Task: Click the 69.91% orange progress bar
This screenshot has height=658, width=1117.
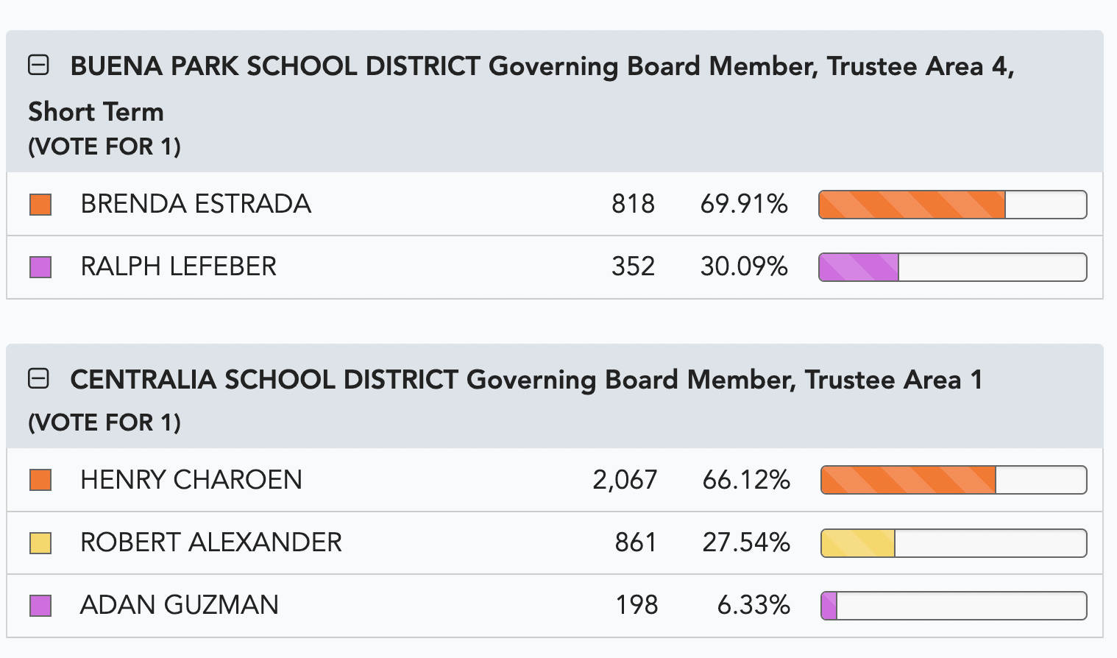Action: tap(953, 205)
